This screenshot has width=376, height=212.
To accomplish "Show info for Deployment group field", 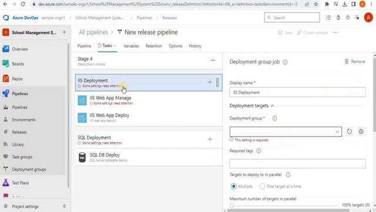I will click(x=274, y=118).
